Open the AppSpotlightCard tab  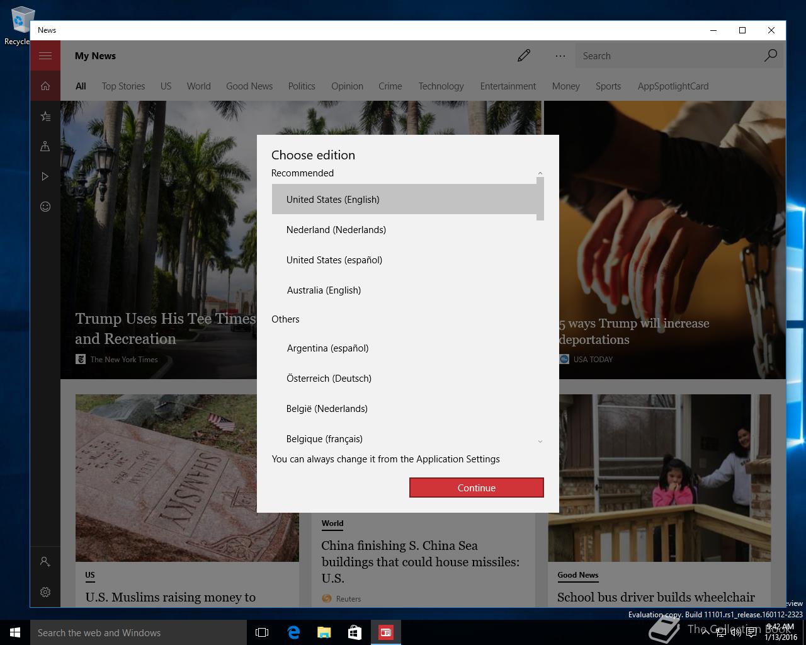673,86
